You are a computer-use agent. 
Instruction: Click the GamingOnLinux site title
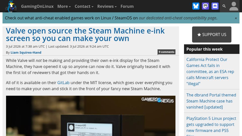(x=37, y=6)
